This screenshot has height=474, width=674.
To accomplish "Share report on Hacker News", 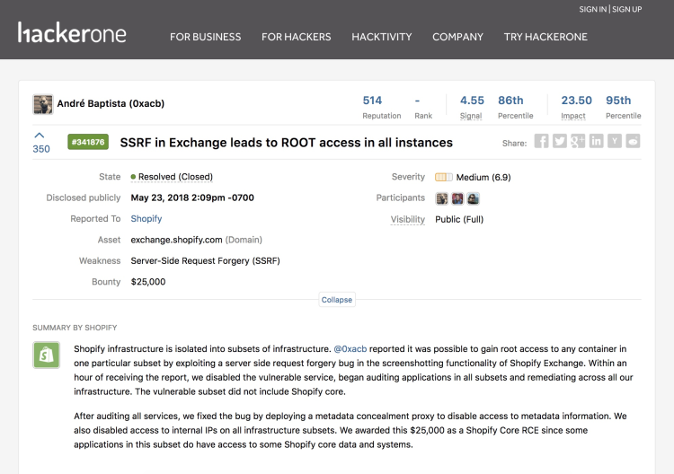I will pos(615,141).
